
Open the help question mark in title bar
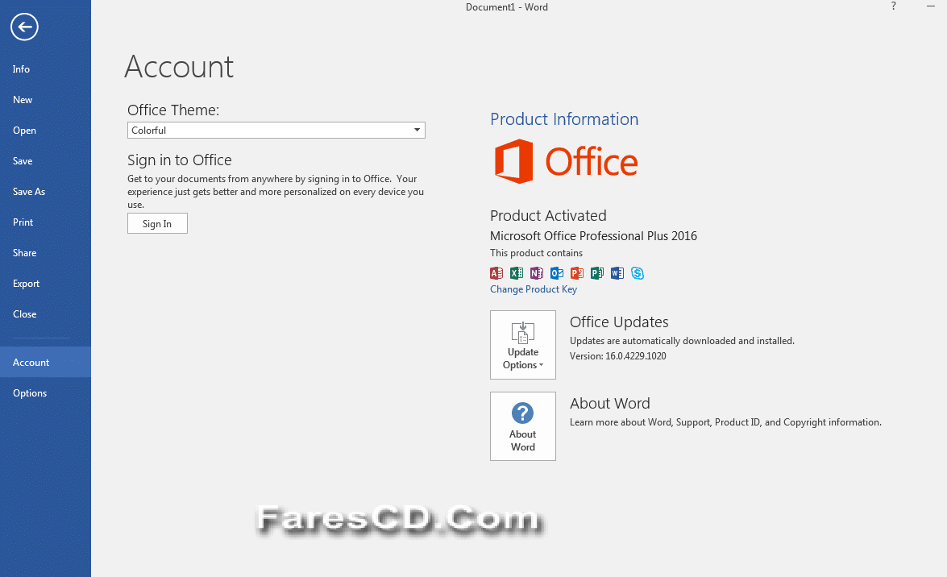[893, 6]
